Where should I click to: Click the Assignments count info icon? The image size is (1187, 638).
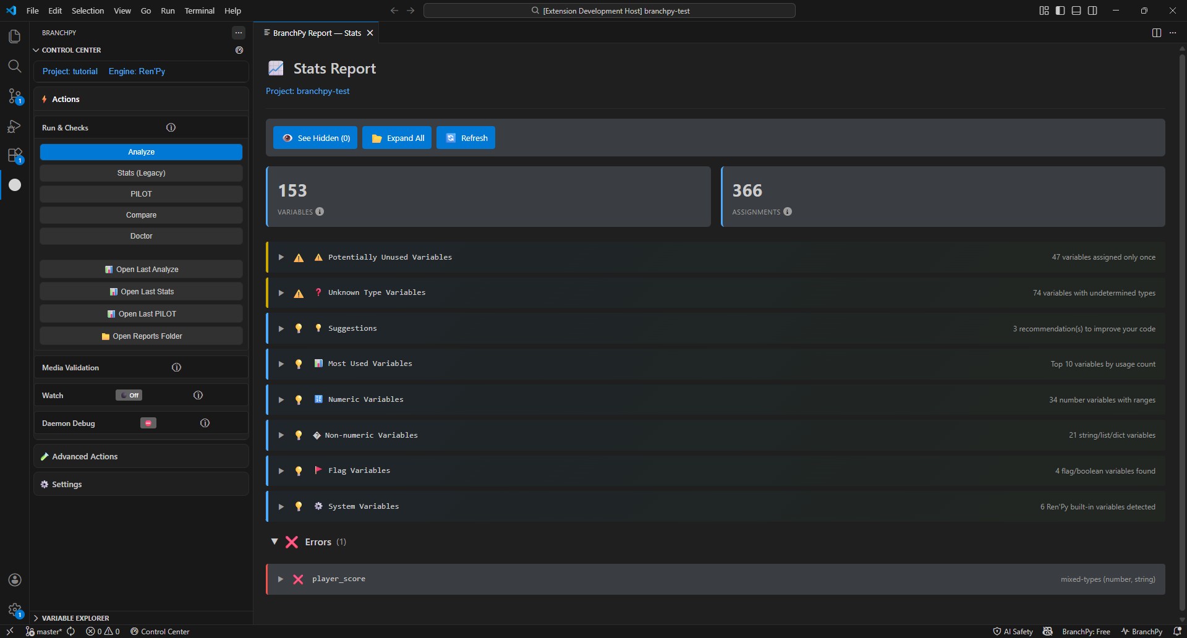[x=788, y=211]
